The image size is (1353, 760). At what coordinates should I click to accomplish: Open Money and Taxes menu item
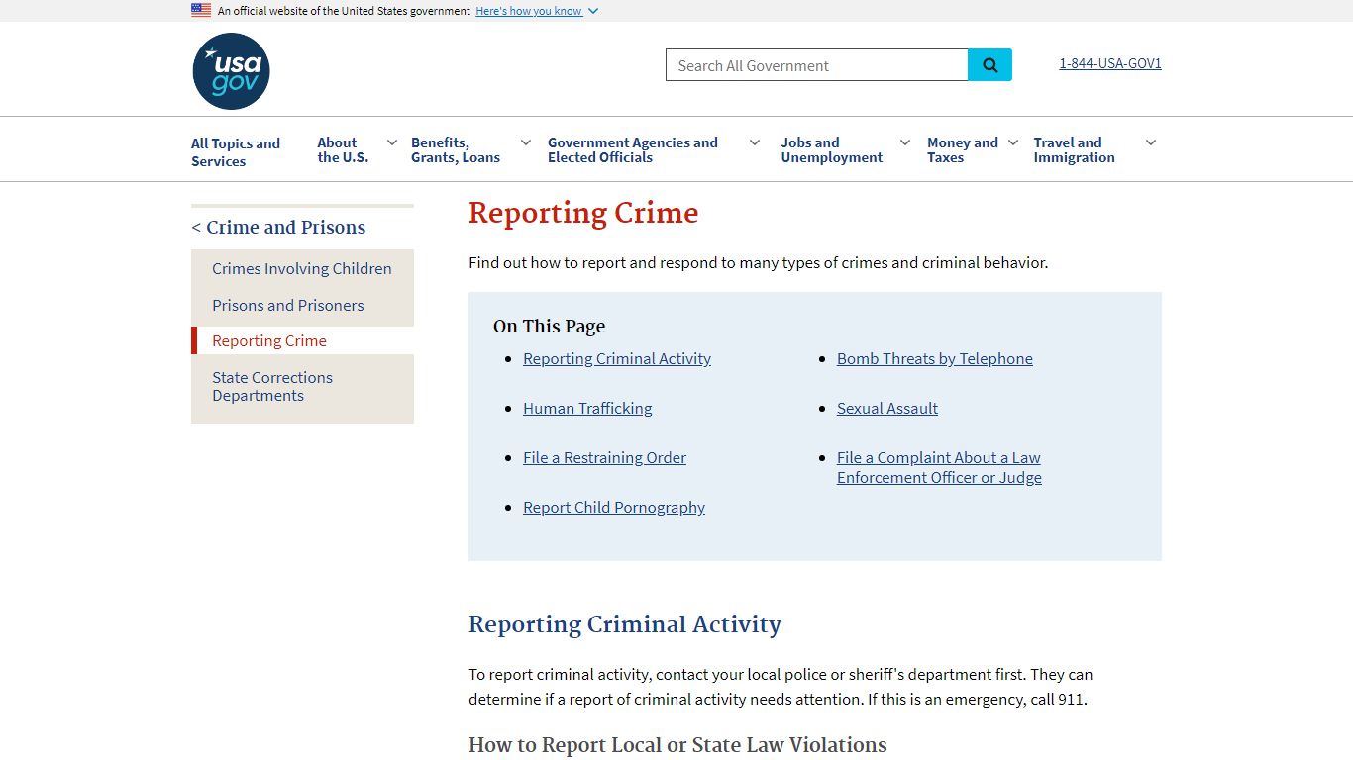(963, 149)
